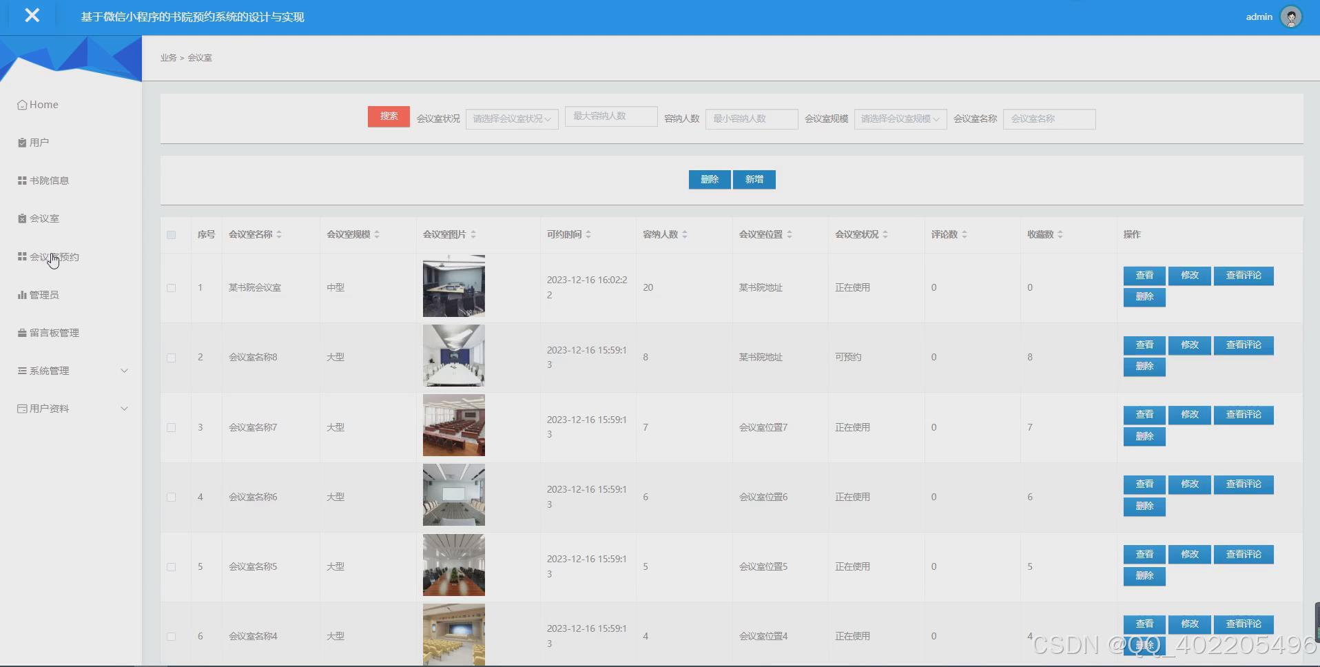The height and width of the screenshot is (667, 1320).
Task: Open the admin account menu
Action: 1290,16
